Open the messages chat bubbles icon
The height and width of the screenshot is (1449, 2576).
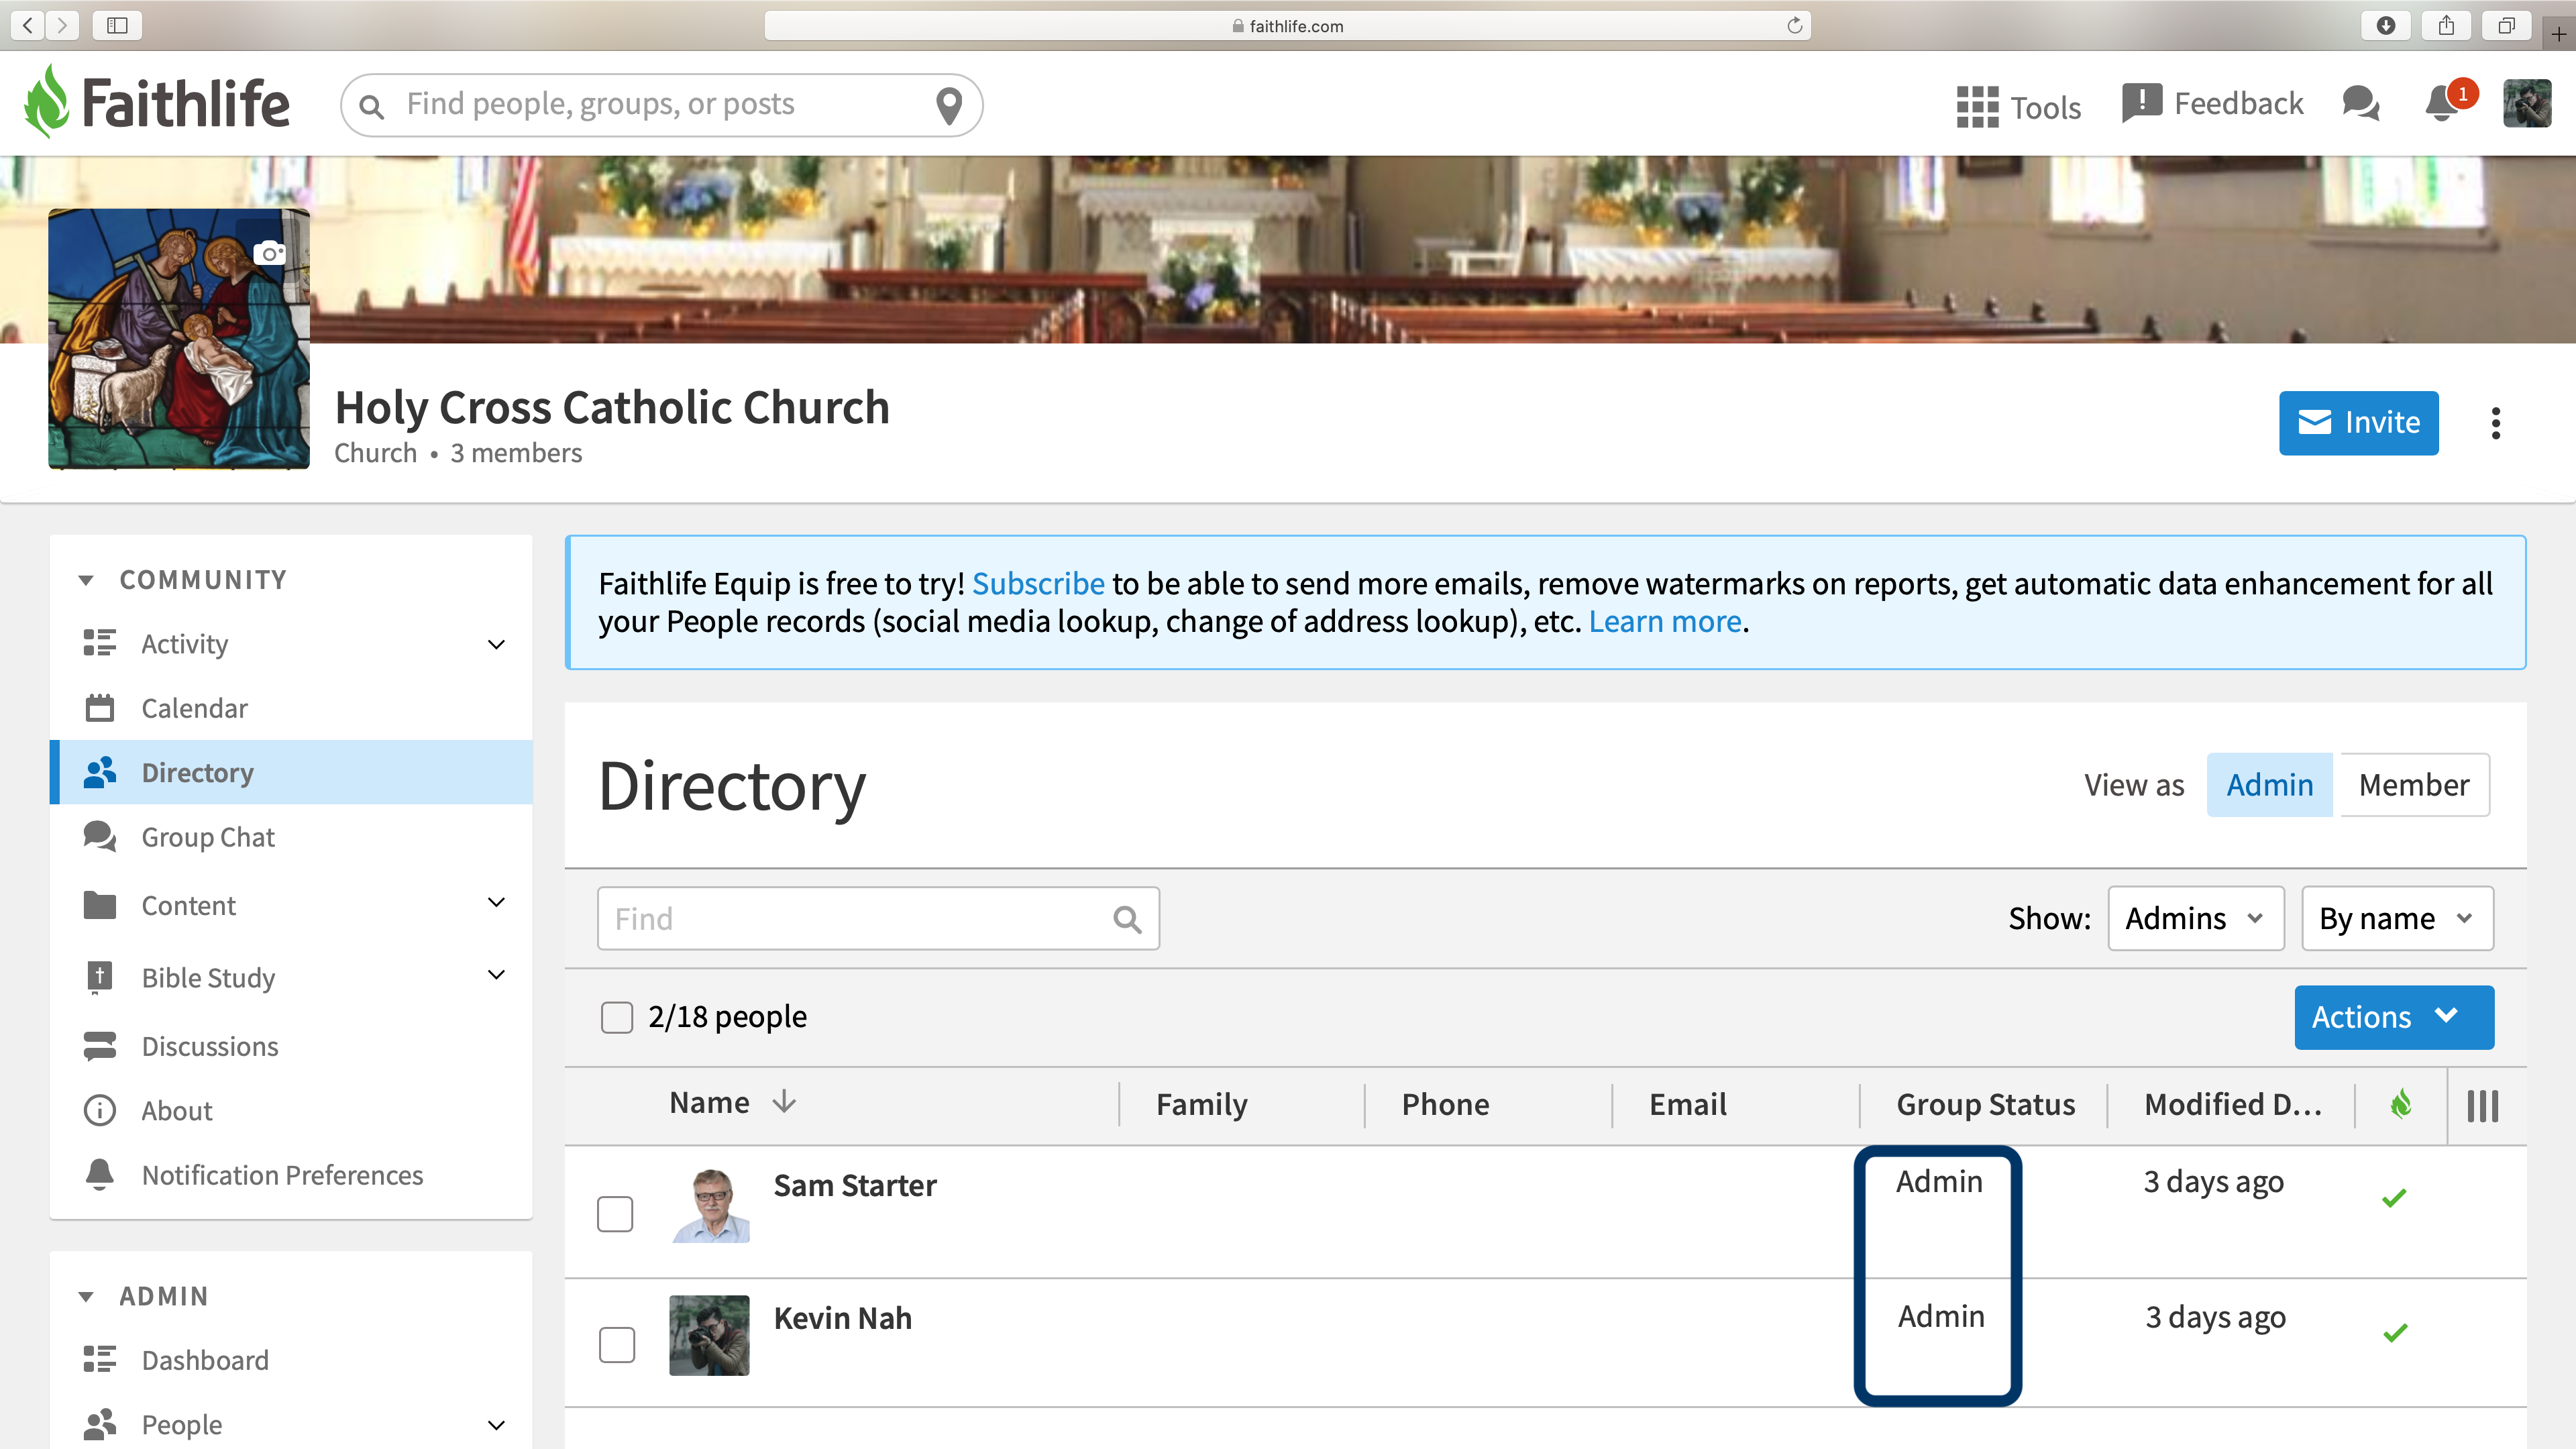[2361, 103]
